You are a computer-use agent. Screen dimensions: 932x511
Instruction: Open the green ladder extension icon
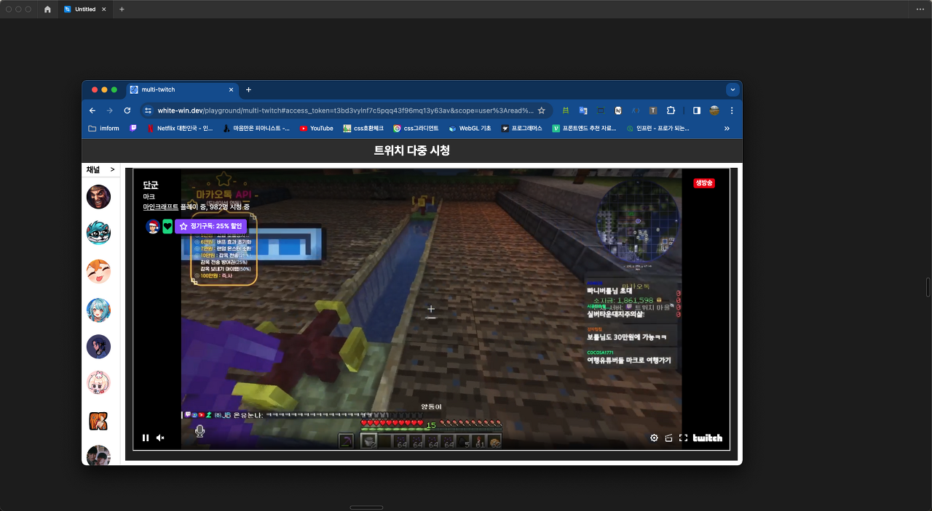[x=565, y=110]
